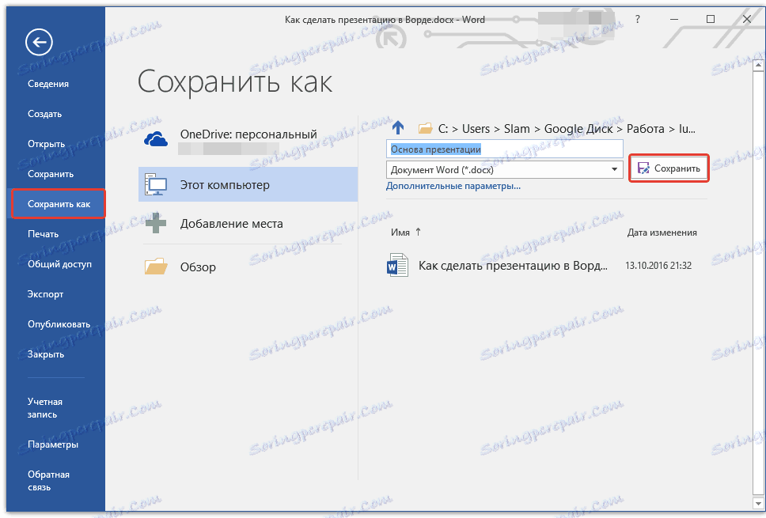Click the This computer monitor icon
This screenshot has height=518, width=766.
coord(156,184)
